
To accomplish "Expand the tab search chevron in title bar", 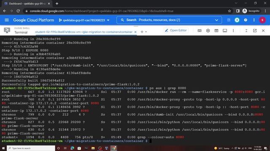I will (236, 3).
